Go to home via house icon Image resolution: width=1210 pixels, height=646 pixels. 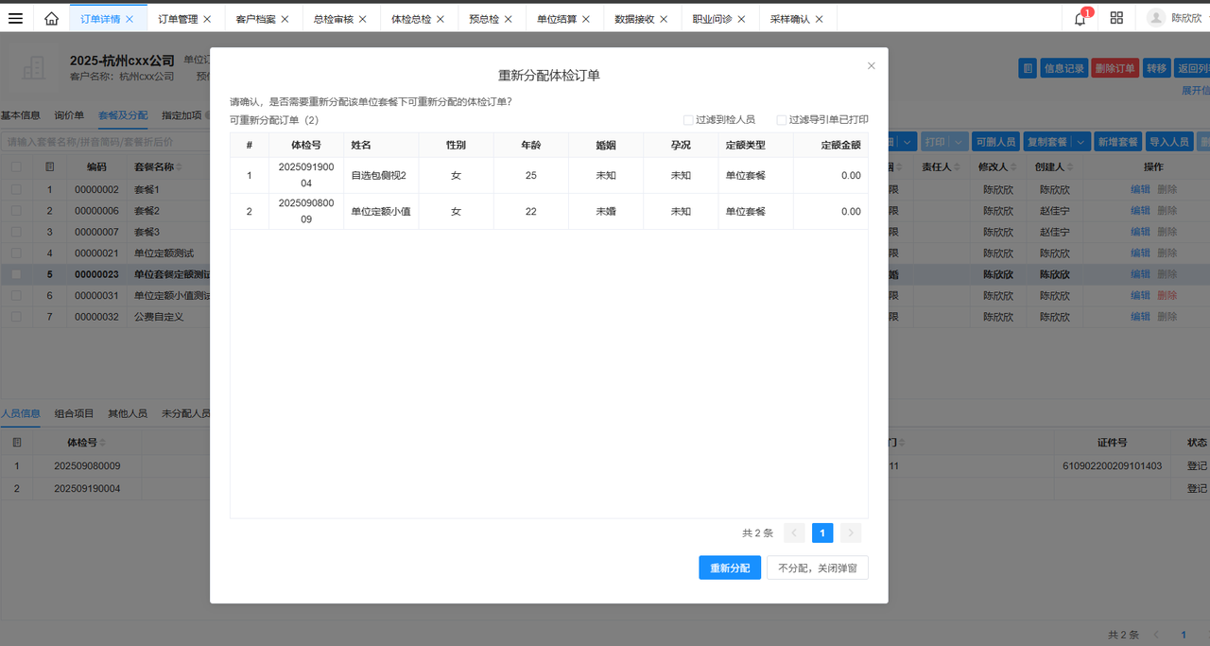tap(51, 18)
